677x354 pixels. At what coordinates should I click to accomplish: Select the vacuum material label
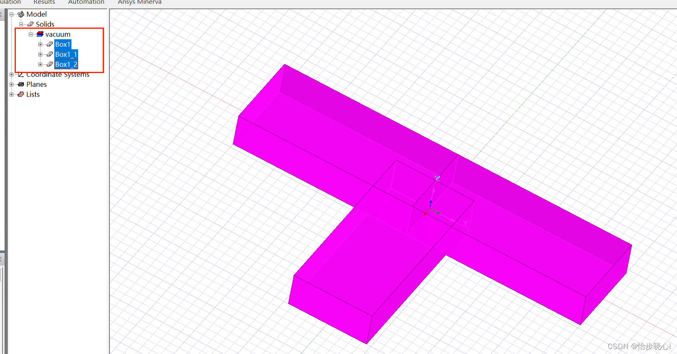[58, 34]
